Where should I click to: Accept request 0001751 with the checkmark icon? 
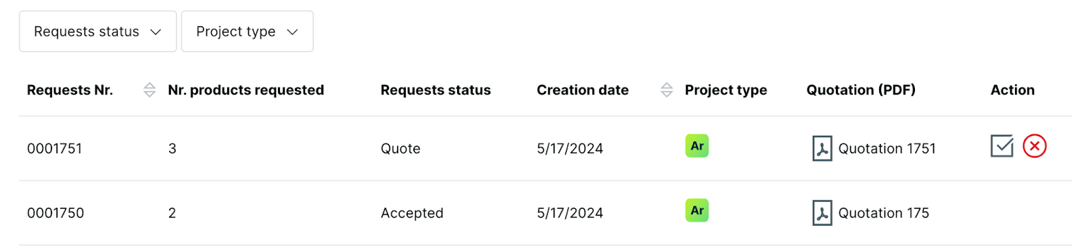(x=1002, y=146)
